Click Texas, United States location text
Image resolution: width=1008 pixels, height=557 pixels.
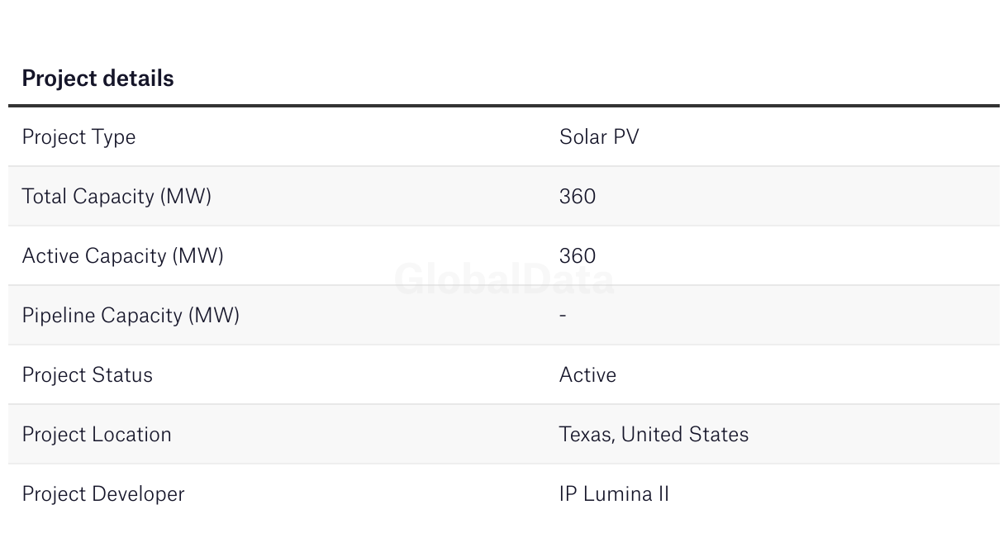pos(654,434)
